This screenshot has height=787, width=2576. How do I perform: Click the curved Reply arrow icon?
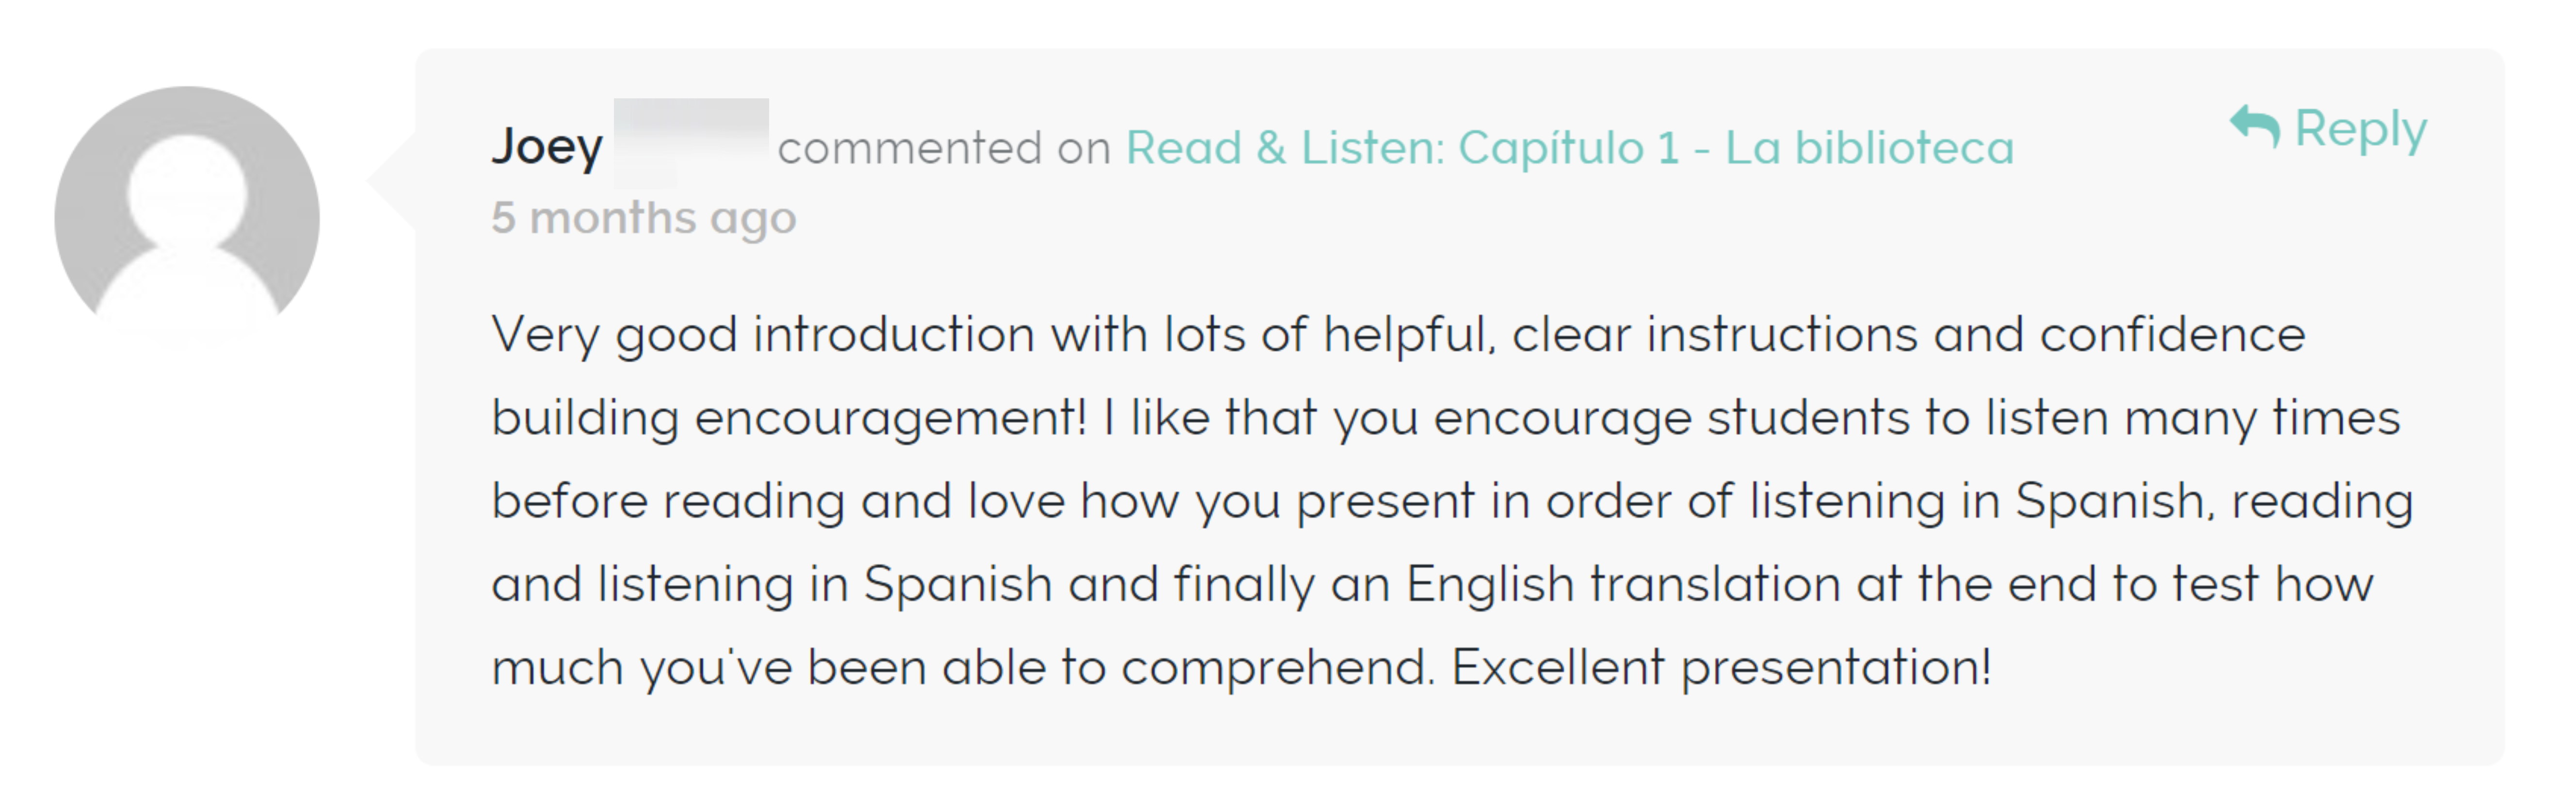tap(2254, 127)
